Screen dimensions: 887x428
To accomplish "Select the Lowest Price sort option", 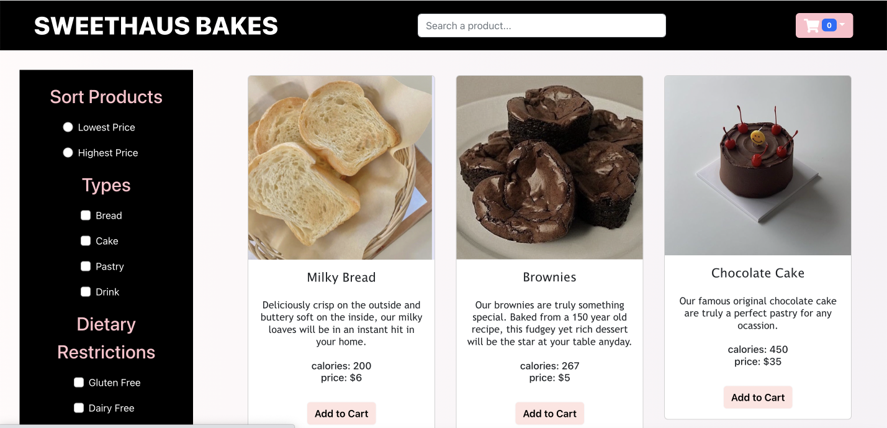I will click(68, 127).
